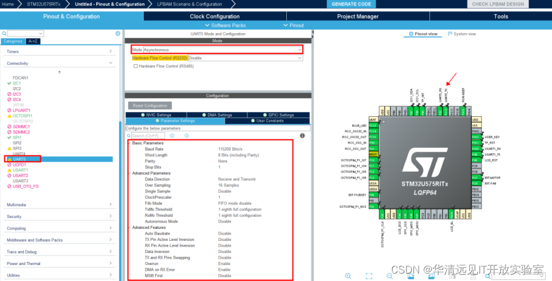Click the peripheral search magnifier icon
Screen dimensions: 552x281
[x=4, y=33]
